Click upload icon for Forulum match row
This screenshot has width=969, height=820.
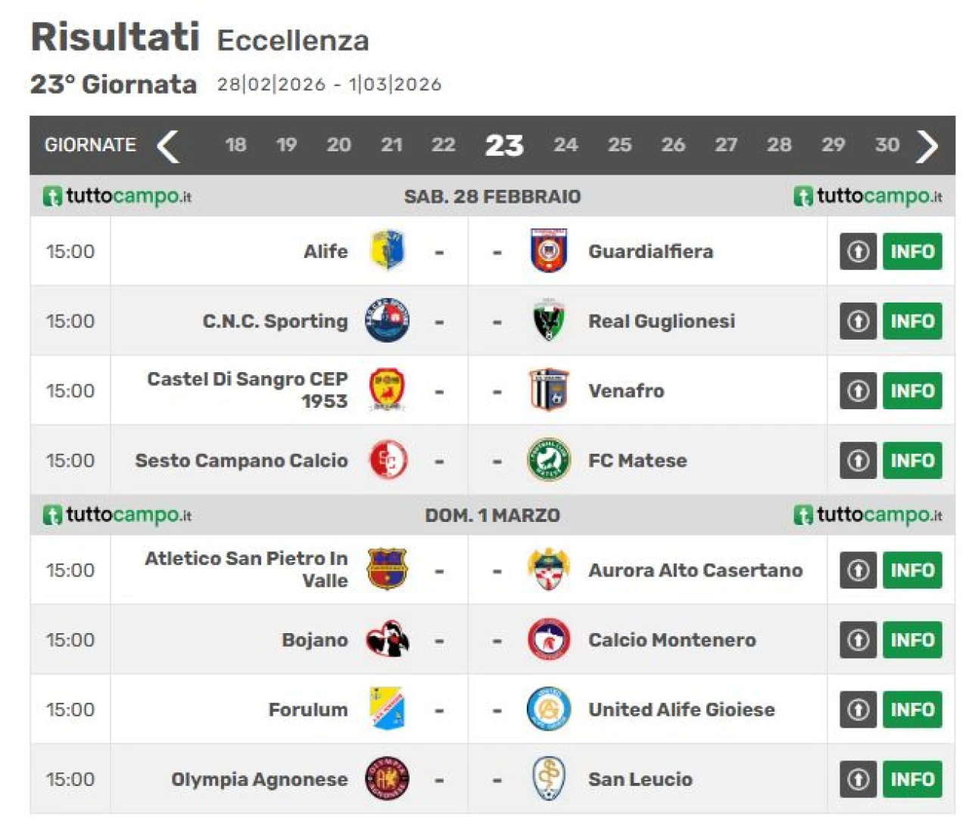coord(858,710)
